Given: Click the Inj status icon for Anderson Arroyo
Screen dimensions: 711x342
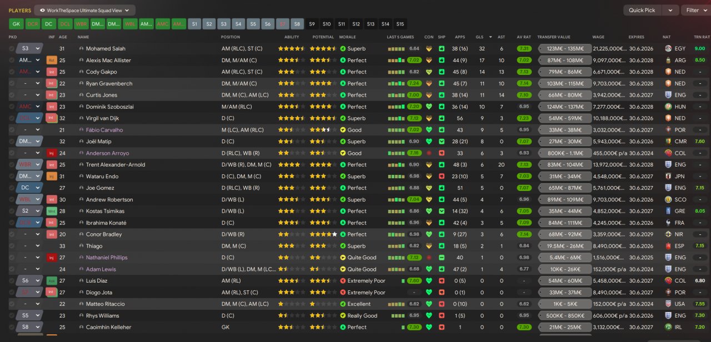Looking at the screenshot, I should pos(52,153).
